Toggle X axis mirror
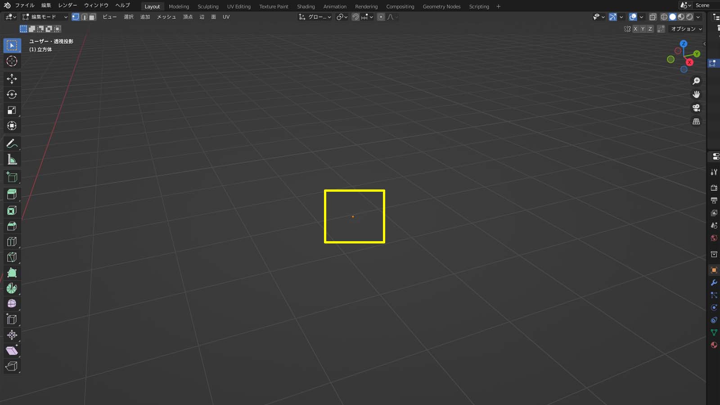Viewport: 720px width, 405px height. 635,29
